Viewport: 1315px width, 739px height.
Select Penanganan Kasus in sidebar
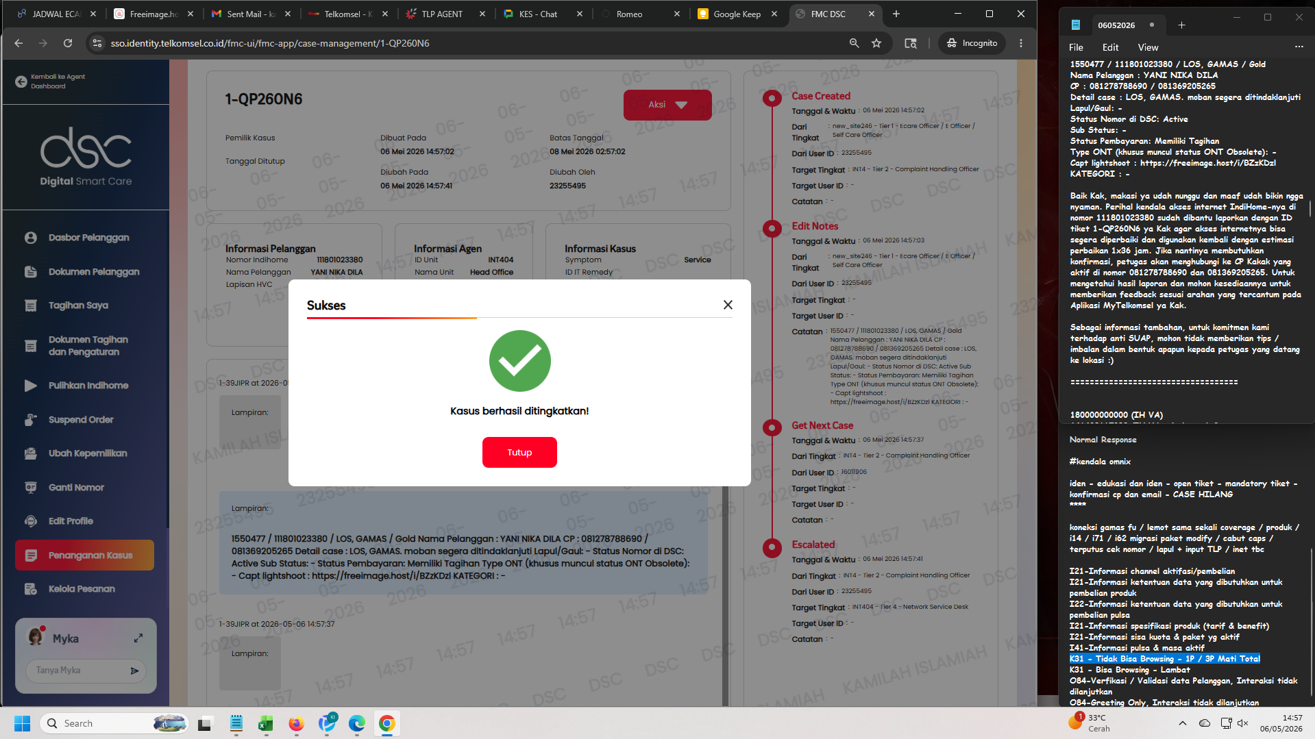(x=84, y=555)
